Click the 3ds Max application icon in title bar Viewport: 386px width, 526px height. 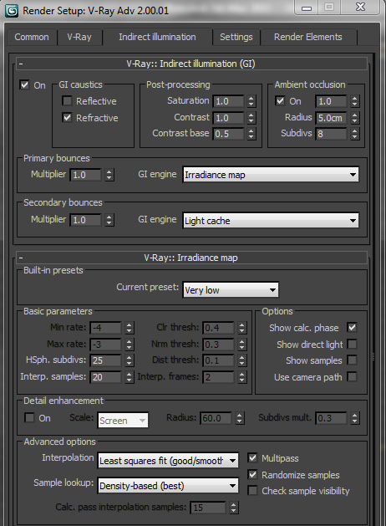point(12,10)
